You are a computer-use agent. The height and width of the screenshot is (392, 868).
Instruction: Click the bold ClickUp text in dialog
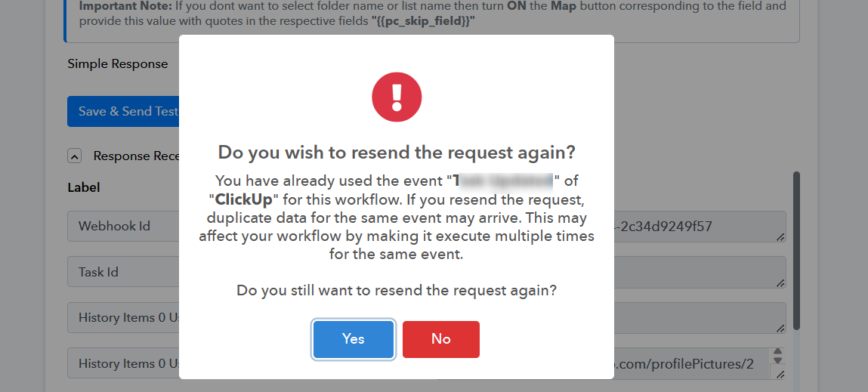point(244,199)
